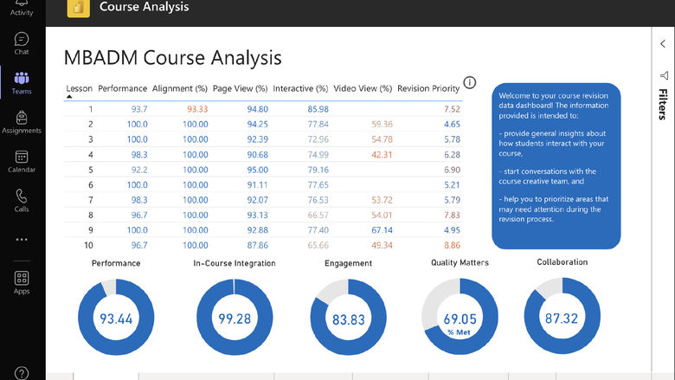Click Lesson 10 revision priority 8.86
The image size is (675, 380).
452,245
